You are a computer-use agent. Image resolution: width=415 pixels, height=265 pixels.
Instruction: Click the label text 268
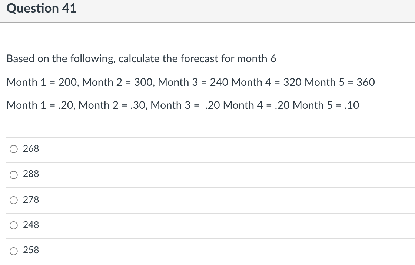[31, 148]
